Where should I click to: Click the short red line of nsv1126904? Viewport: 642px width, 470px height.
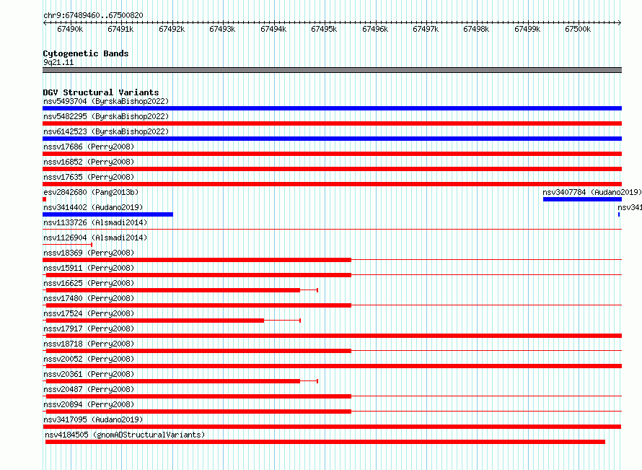coord(67,245)
